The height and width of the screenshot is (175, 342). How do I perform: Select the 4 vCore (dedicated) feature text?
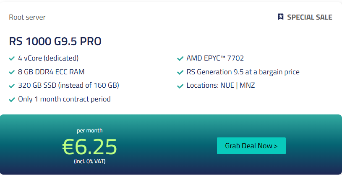(x=48, y=58)
